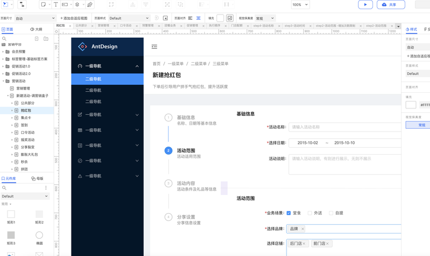Click the 首页 breadcrumb link
Image resolution: width=430 pixels, height=256 pixels.
click(x=156, y=64)
